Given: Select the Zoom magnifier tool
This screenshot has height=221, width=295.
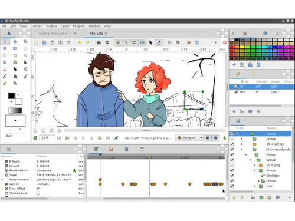Looking at the screenshot, I should (15, 83).
